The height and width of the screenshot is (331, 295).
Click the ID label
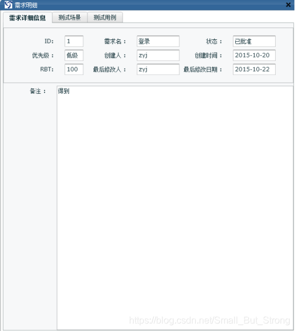(49, 42)
